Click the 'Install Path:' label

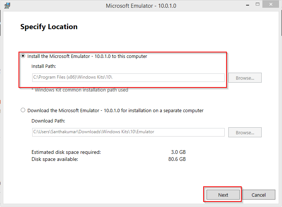44,66
